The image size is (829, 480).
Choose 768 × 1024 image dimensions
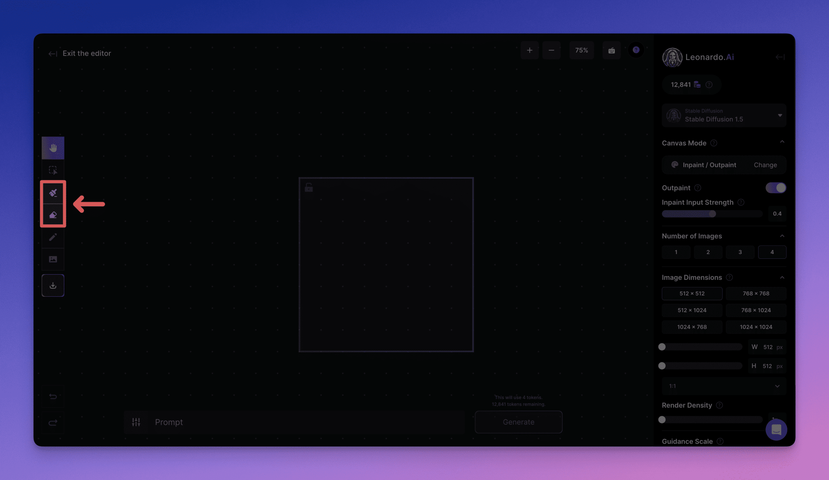click(x=756, y=310)
